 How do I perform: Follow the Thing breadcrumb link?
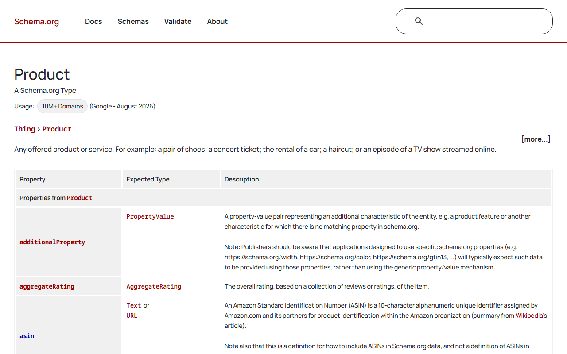pos(24,129)
